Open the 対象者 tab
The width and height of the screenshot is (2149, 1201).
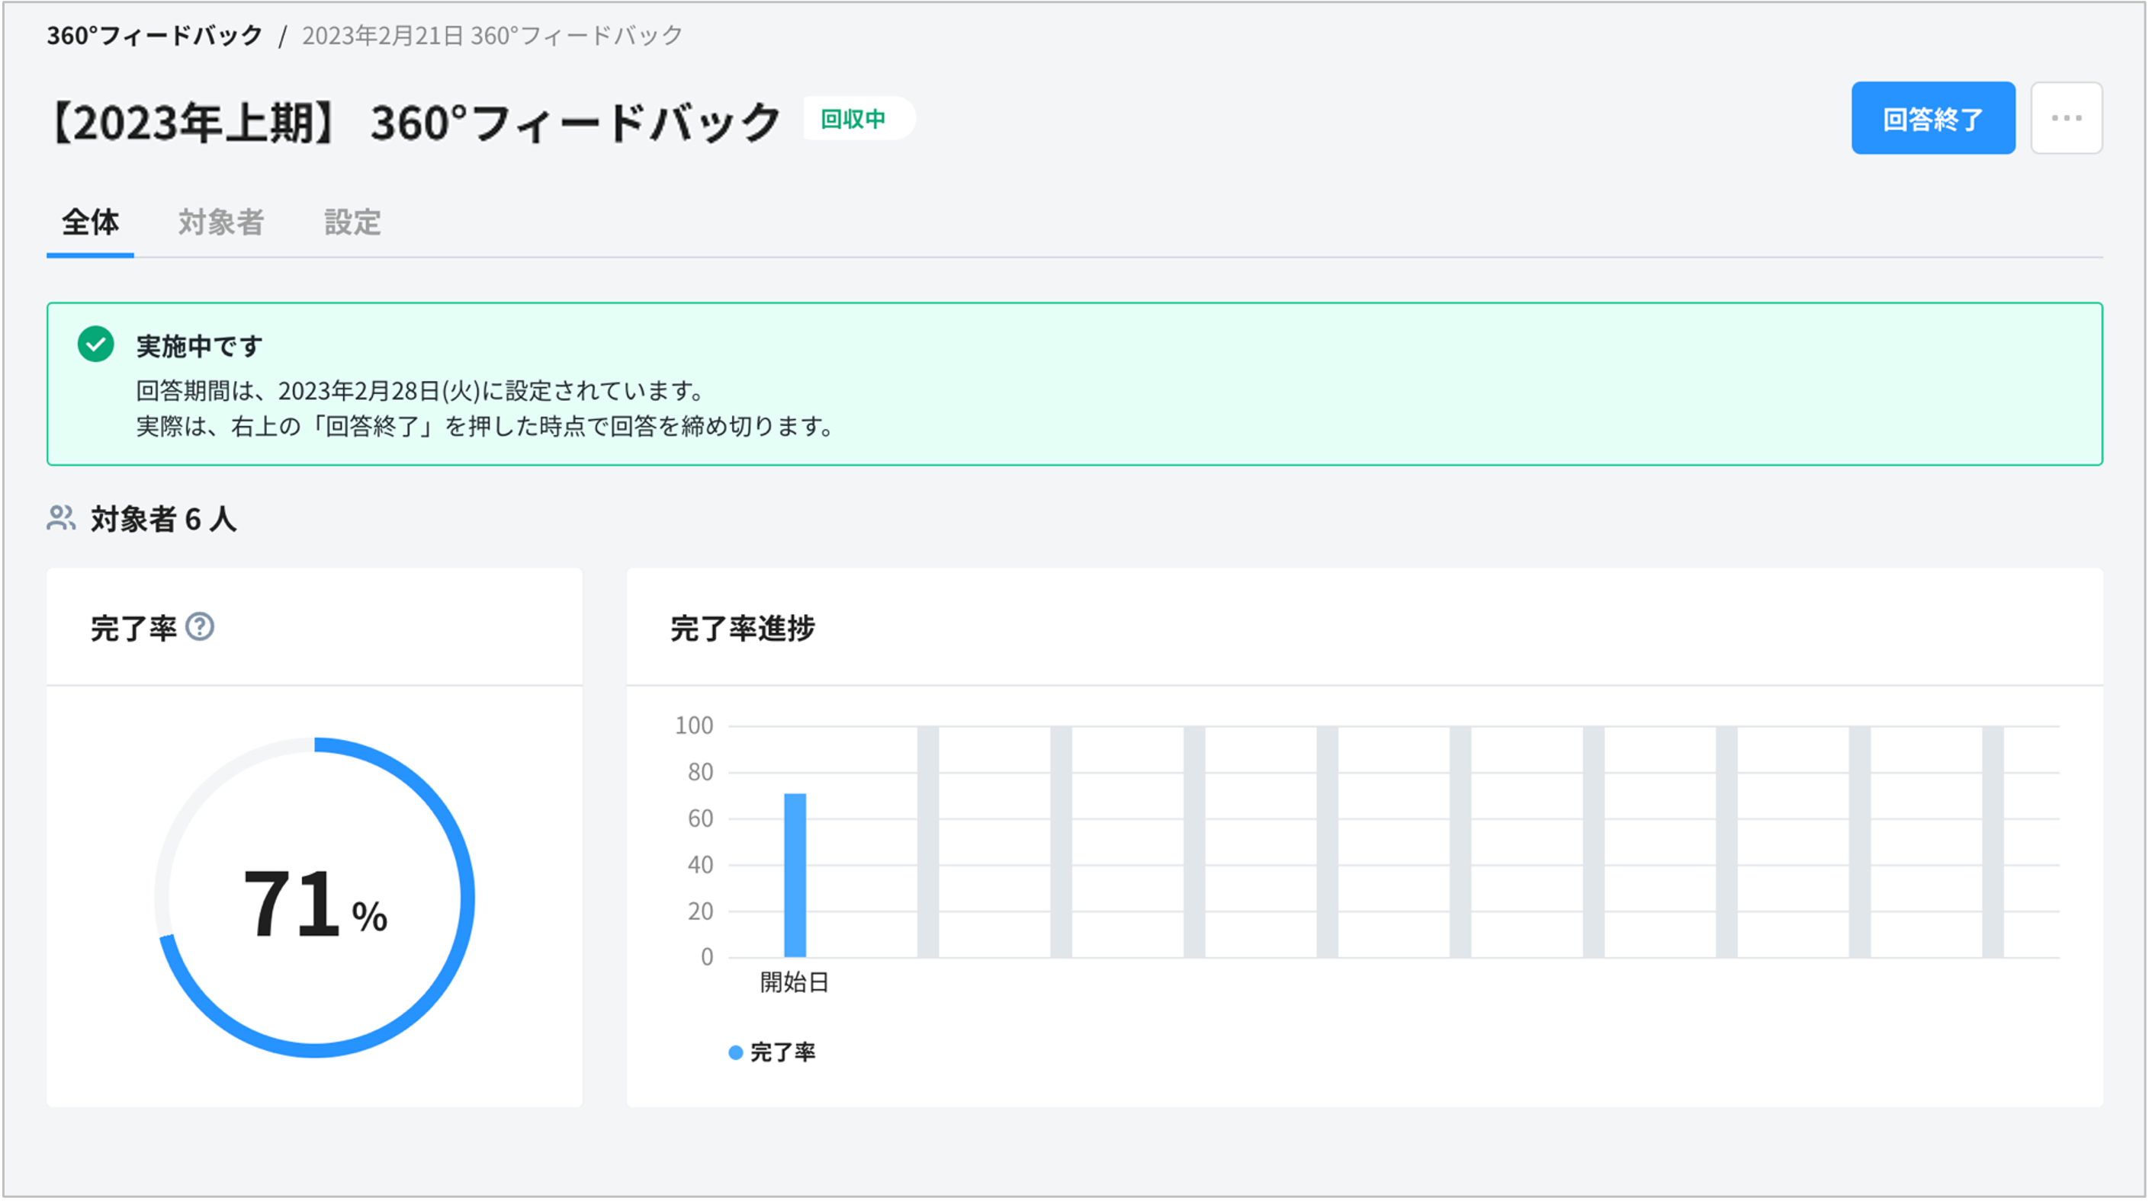click(221, 223)
